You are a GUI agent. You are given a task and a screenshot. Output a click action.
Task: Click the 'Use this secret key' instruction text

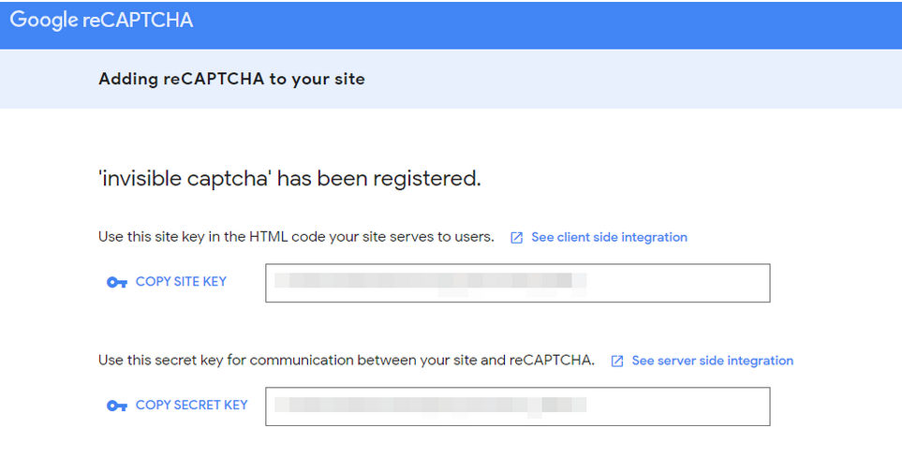coord(347,361)
